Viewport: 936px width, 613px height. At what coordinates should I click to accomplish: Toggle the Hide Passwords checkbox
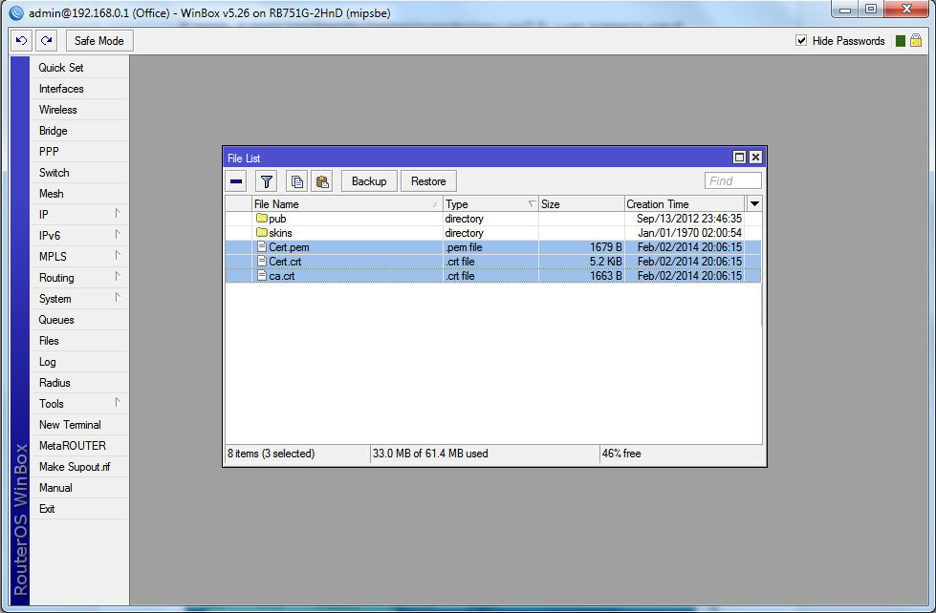802,41
